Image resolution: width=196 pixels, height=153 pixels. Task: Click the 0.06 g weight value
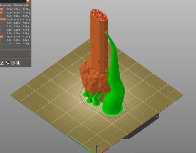26,16
